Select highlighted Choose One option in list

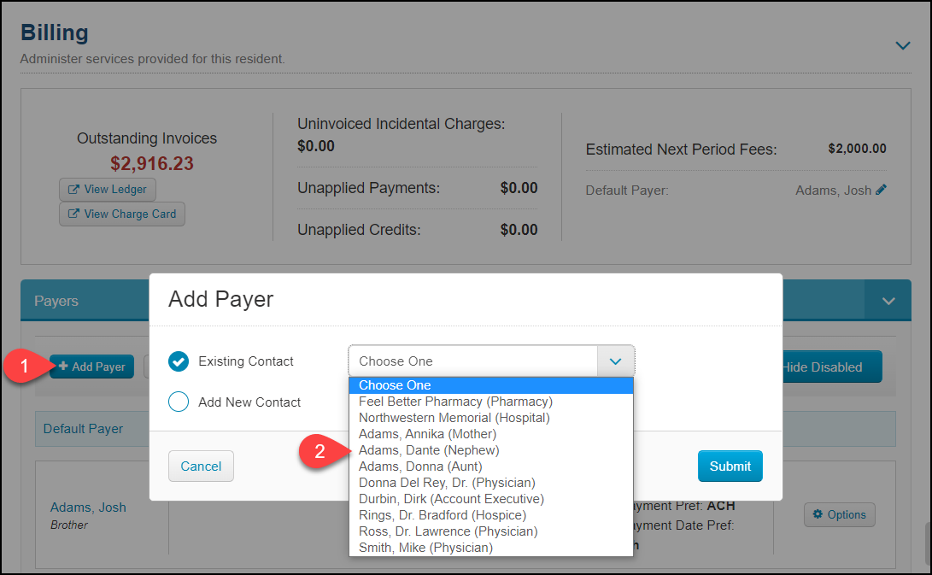click(491, 385)
